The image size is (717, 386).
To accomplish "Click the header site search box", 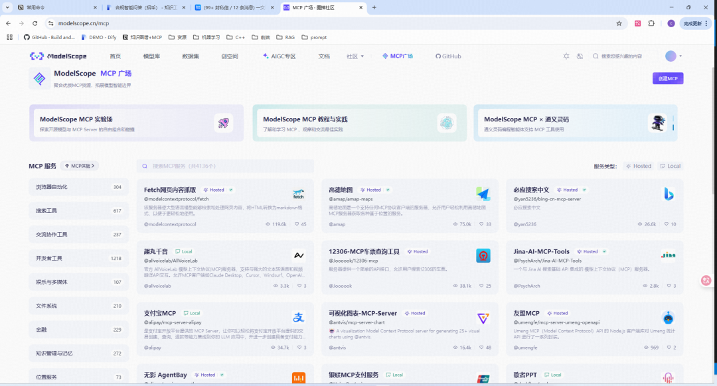I will tap(623, 56).
